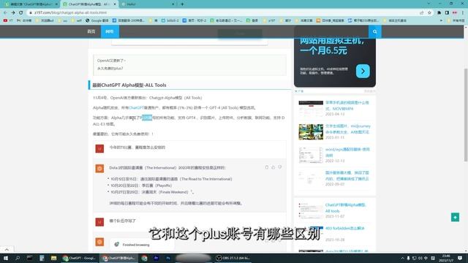Launch Adobe Premiere from the taskbar
The width and height of the screenshot is (468, 263).
(x=156, y=258)
